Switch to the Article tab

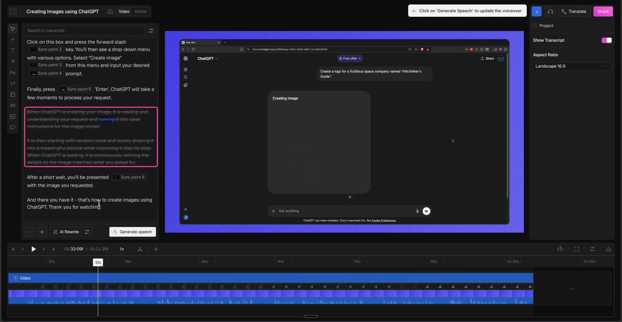[x=141, y=12]
